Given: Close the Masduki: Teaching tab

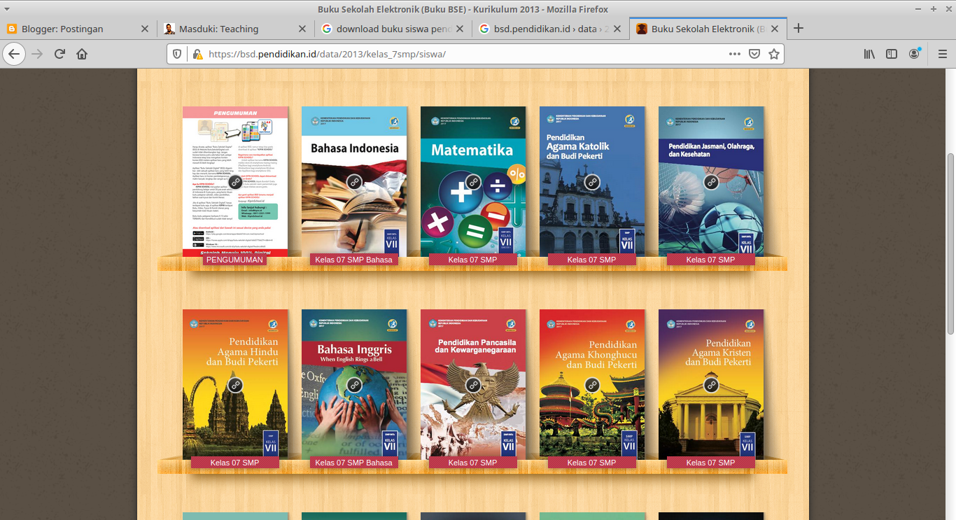Looking at the screenshot, I should click(x=302, y=29).
